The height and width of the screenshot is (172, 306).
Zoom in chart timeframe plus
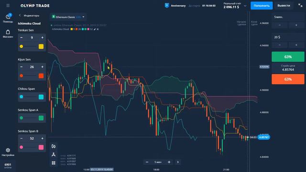[169, 162]
